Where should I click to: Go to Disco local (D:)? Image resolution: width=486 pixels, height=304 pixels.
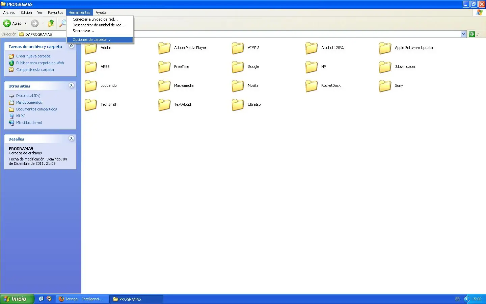(28, 96)
